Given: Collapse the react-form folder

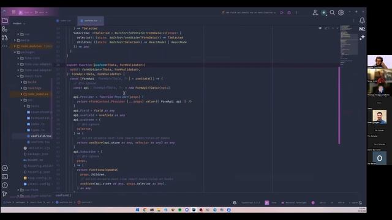Looking at the screenshot, I should pyautogui.click(x=18, y=76).
